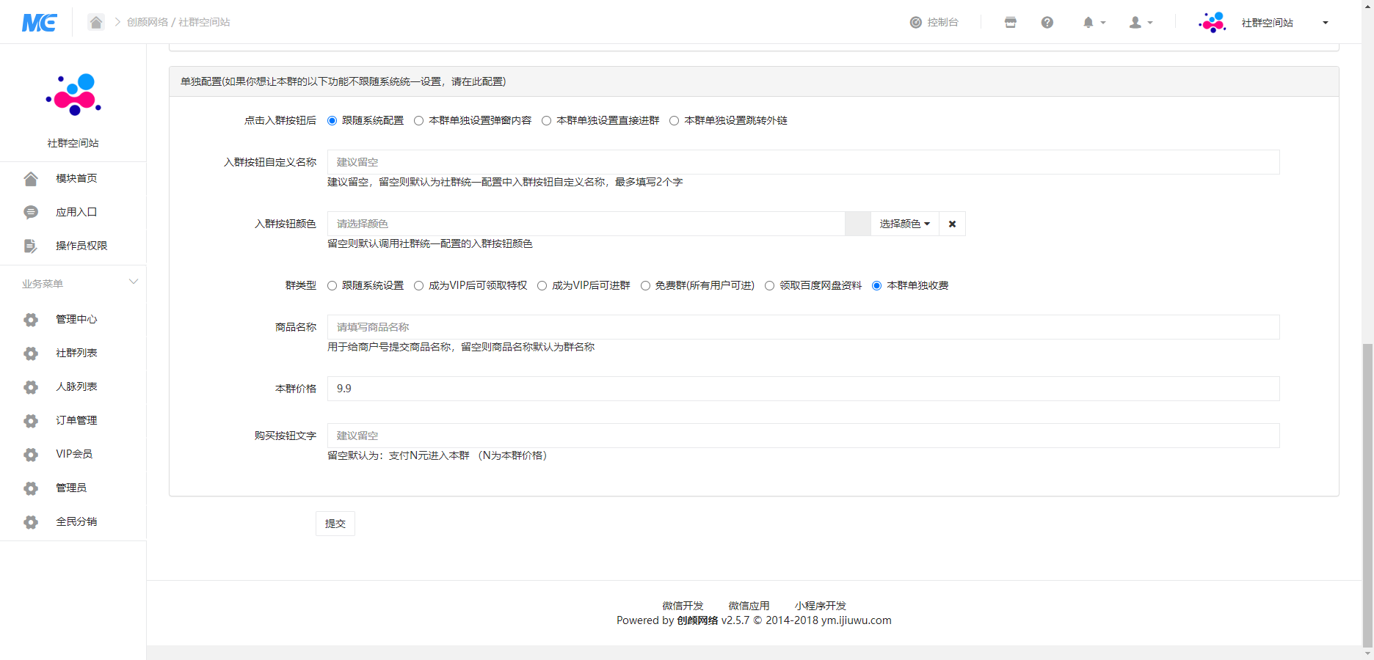1374x660 pixels.
Task: Submit the form with 提交 button
Action: pos(335,524)
